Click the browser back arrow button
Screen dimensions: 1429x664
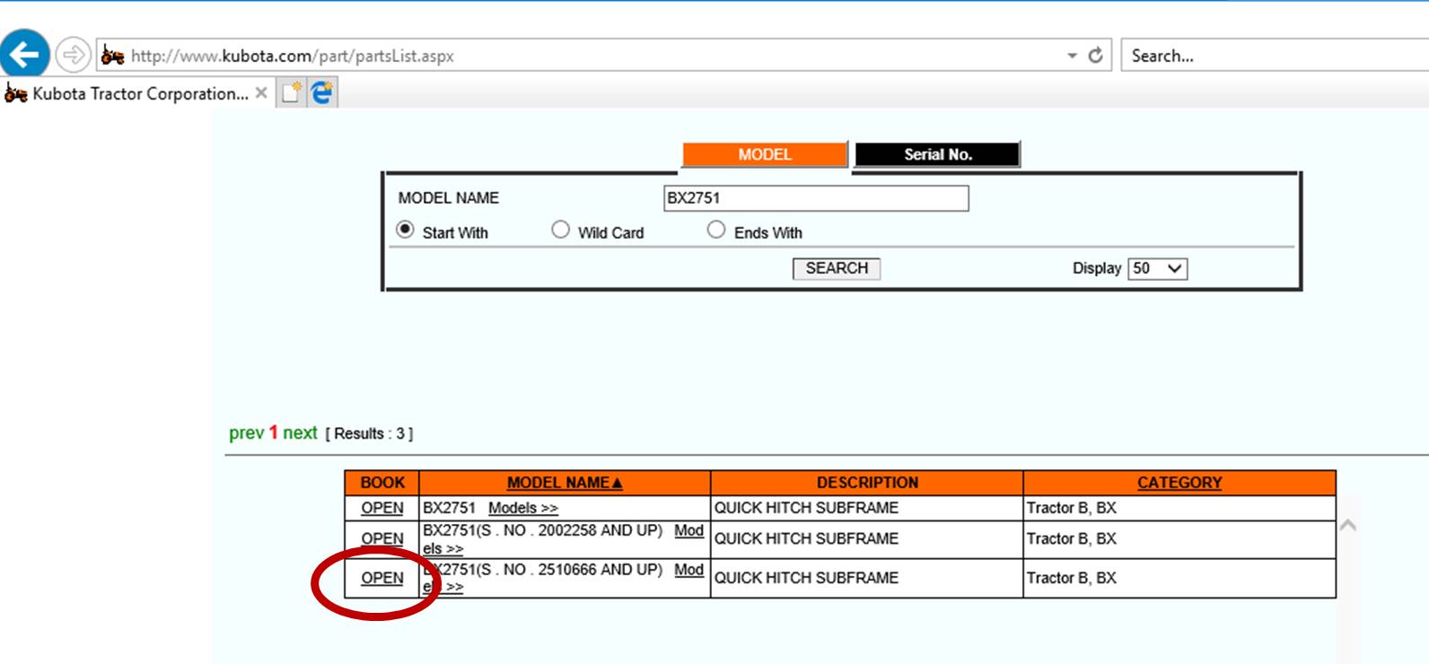click(24, 55)
